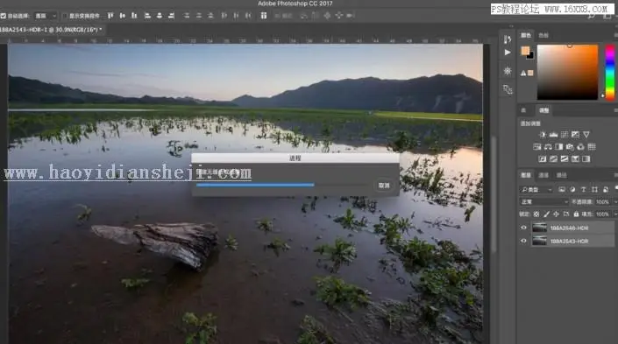Add a Threshold adjustment layer

pos(565,159)
